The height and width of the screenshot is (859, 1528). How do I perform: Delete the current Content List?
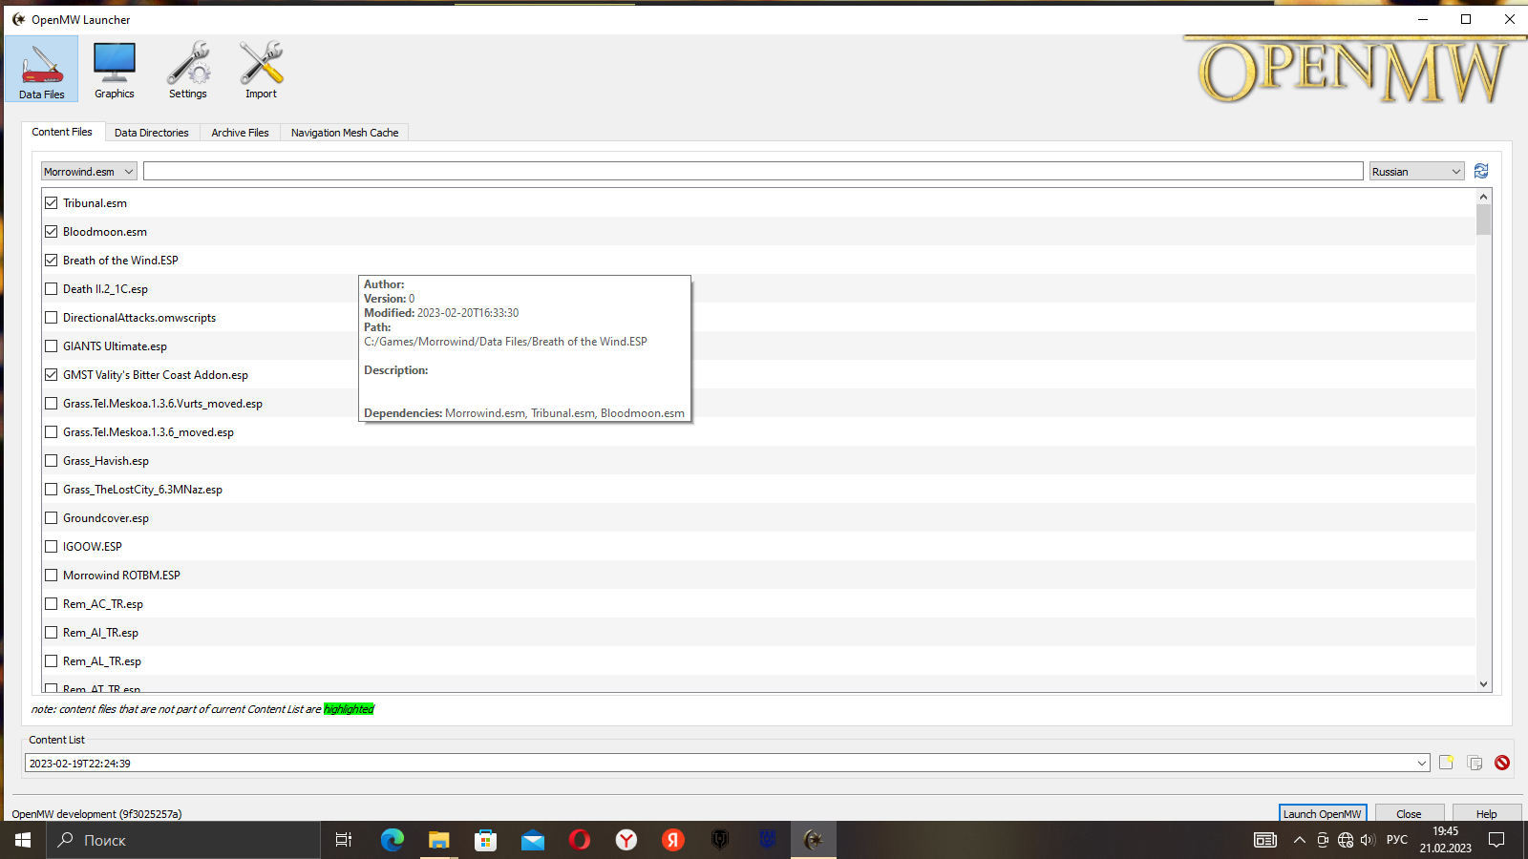[x=1502, y=763]
